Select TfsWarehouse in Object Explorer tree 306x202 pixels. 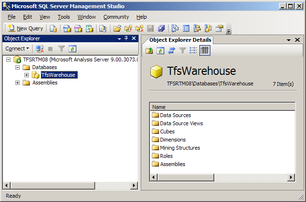coord(59,75)
